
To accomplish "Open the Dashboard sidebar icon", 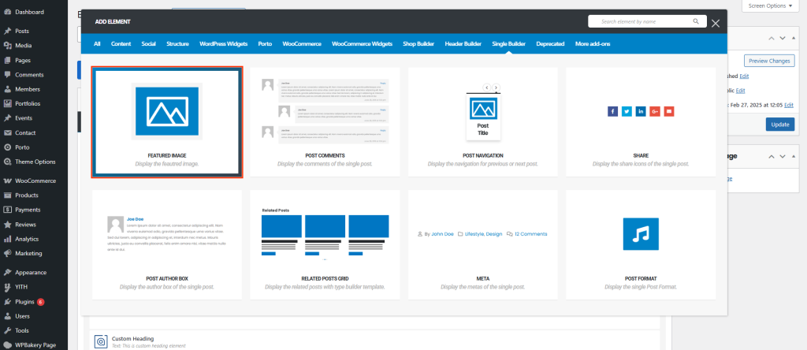I will tap(7, 13).
